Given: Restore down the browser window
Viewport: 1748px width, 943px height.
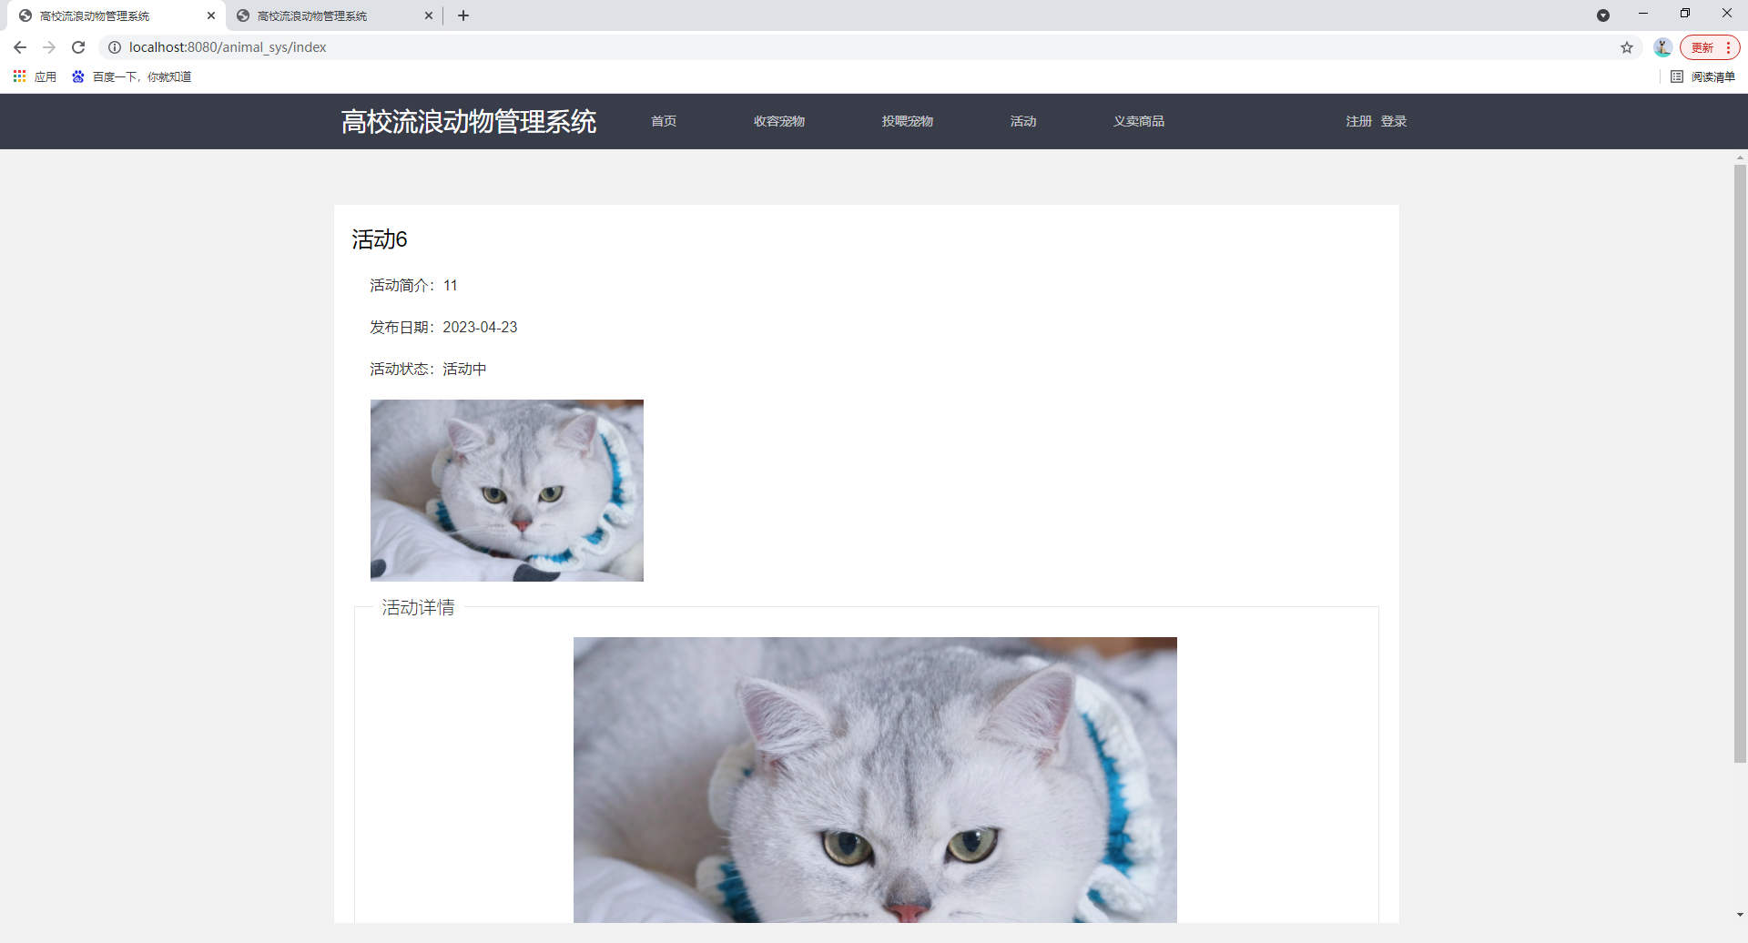Looking at the screenshot, I should (1685, 14).
